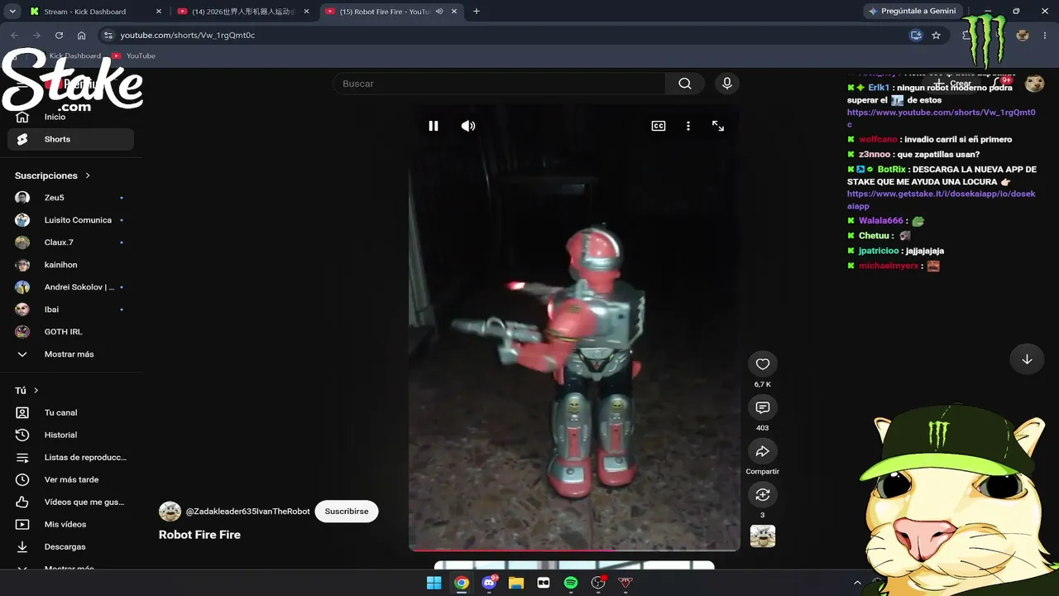Open Historial in the sidebar
Viewport: 1059px width, 596px height.
click(70, 435)
